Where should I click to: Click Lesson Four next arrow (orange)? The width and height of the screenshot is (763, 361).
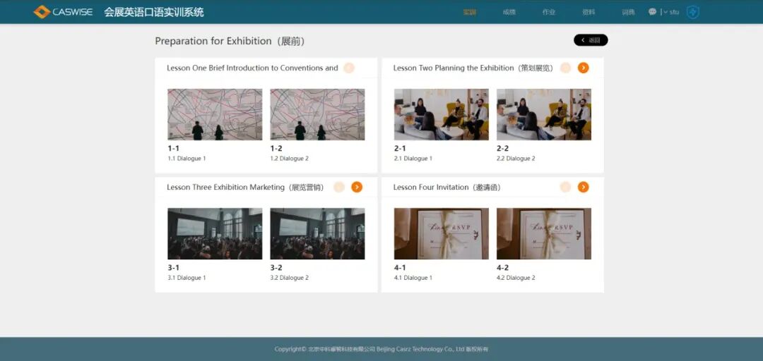click(583, 187)
